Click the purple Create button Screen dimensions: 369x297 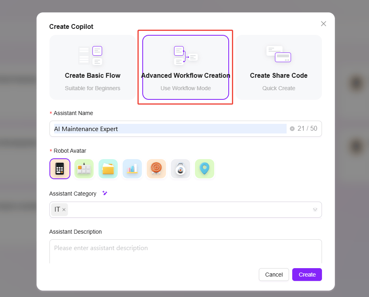(x=307, y=275)
